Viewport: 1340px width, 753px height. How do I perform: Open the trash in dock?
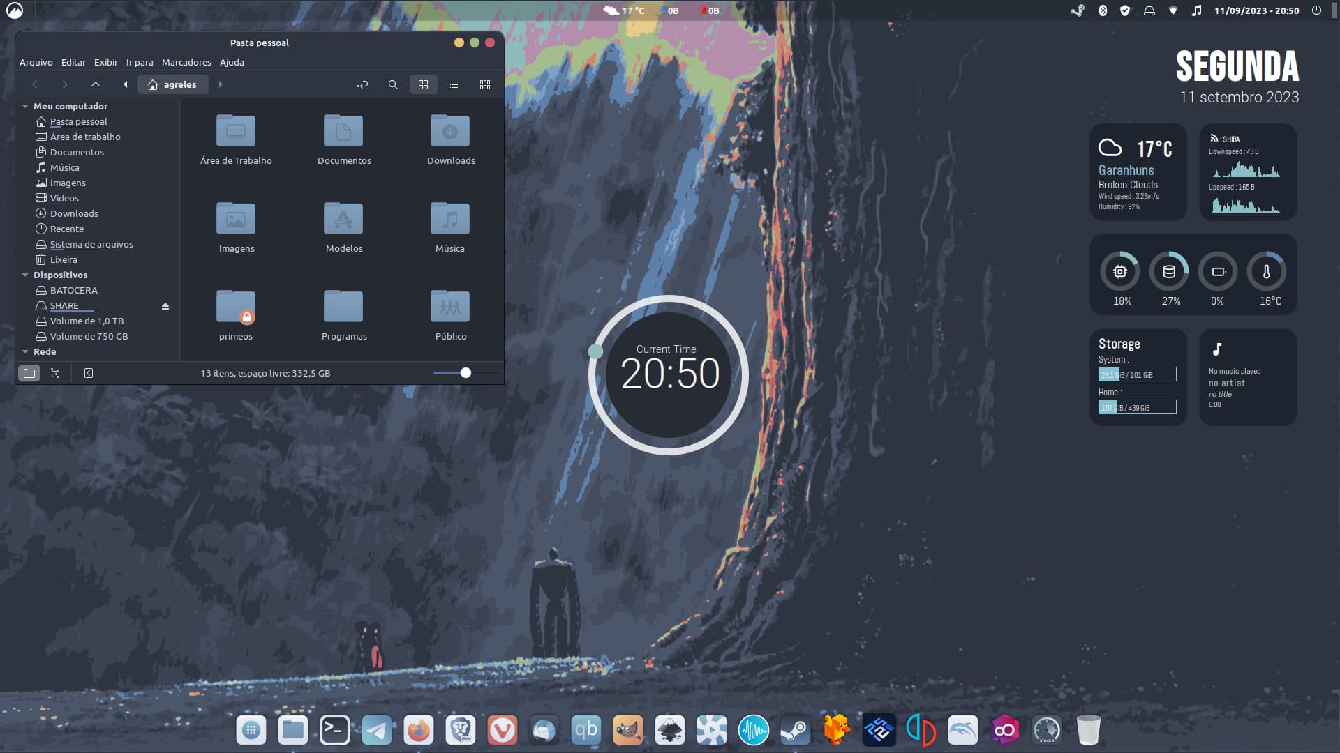tap(1089, 730)
